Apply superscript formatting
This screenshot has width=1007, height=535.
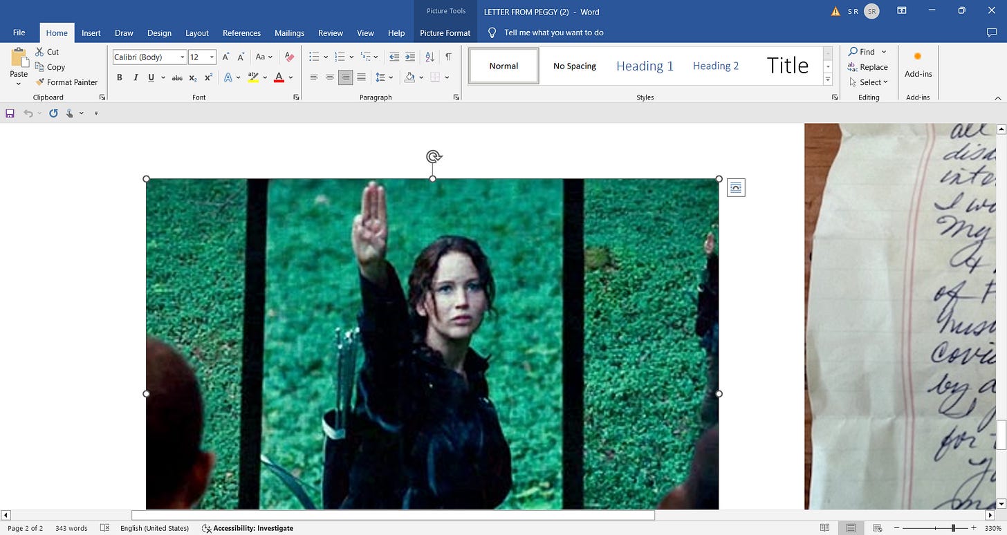tap(208, 77)
